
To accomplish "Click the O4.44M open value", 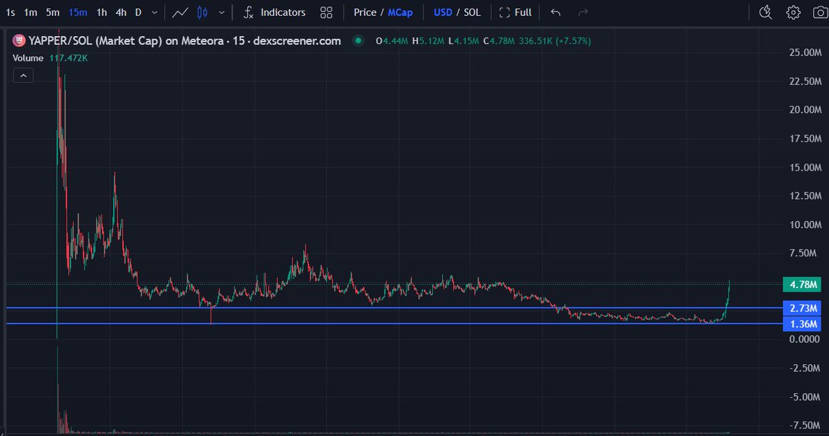I will pyautogui.click(x=392, y=41).
